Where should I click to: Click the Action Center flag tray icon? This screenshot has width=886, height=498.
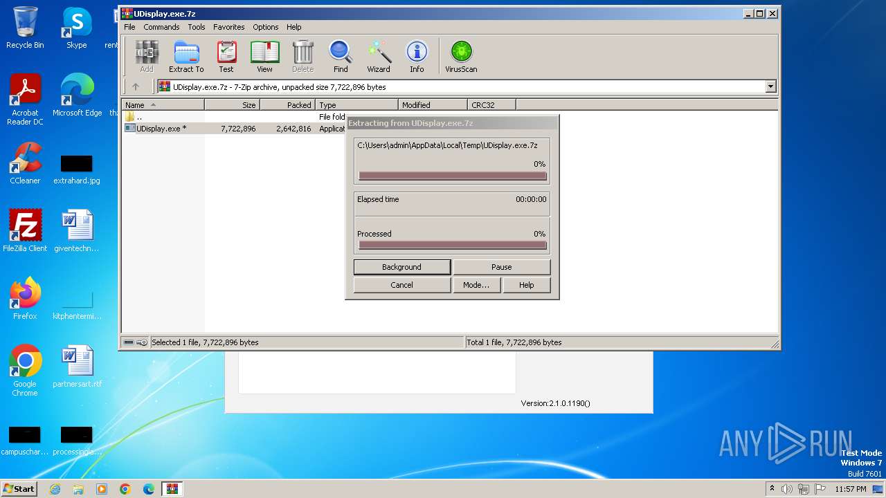[820, 489]
